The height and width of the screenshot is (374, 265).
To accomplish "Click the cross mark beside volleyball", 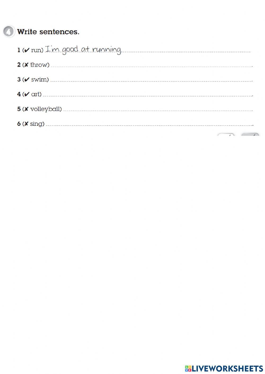I will 26,109.
